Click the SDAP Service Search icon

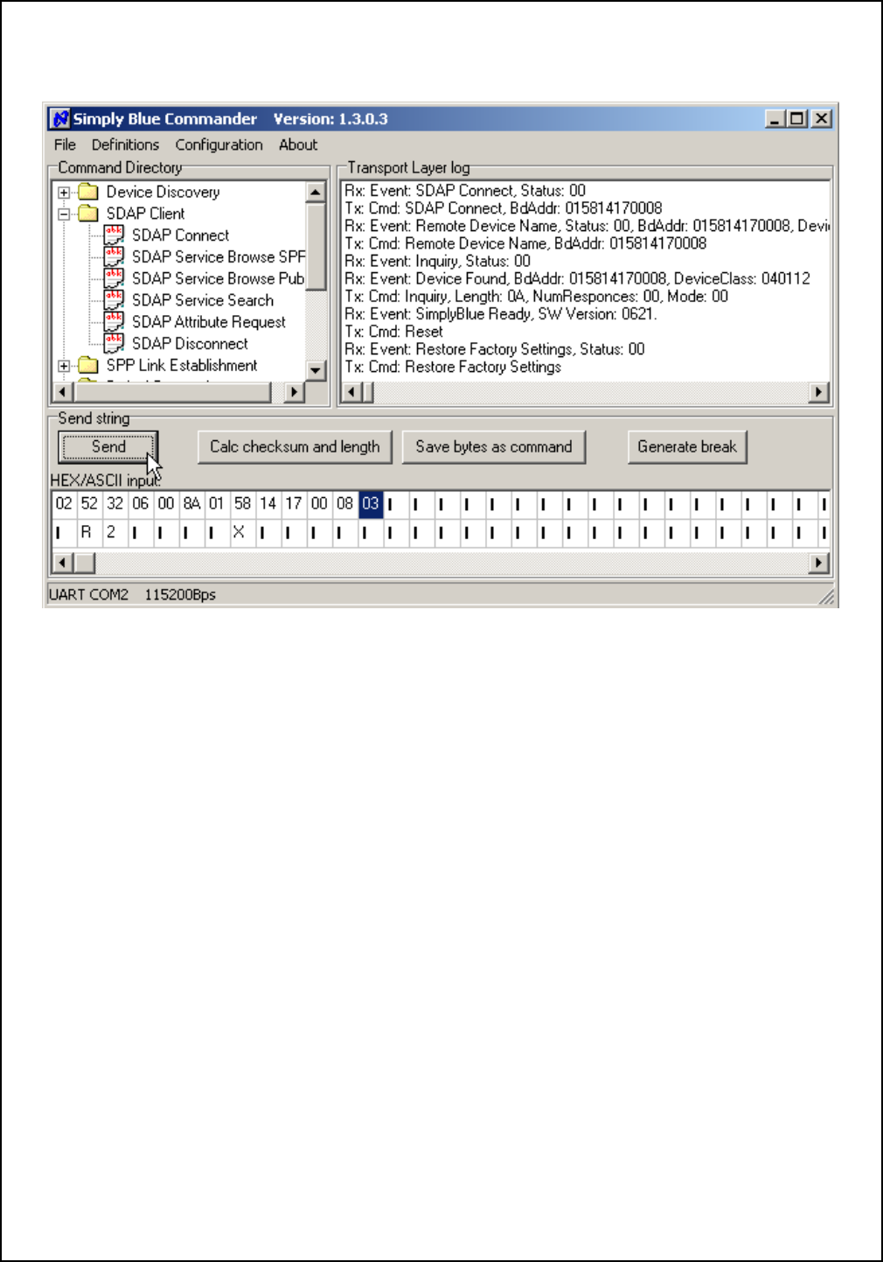pos(114,300)
